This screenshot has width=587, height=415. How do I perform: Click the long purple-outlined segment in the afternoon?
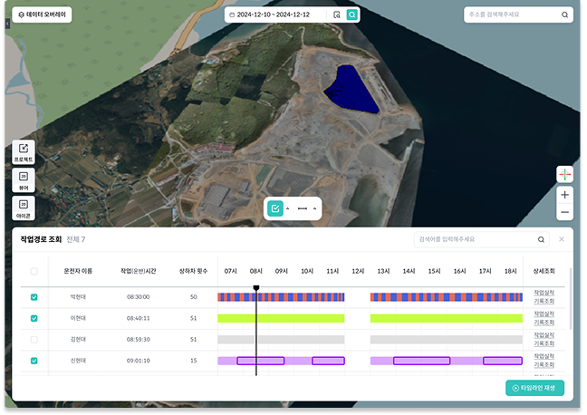click(421, 361)
